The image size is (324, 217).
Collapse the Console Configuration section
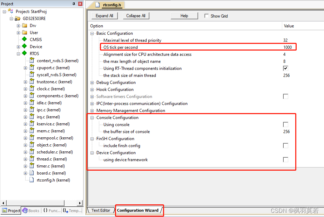[x=92, y=118]
